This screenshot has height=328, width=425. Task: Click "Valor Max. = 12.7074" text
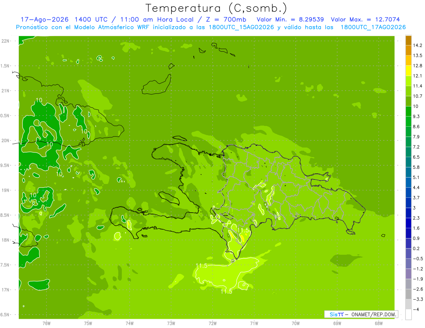[x=365, y=19]
